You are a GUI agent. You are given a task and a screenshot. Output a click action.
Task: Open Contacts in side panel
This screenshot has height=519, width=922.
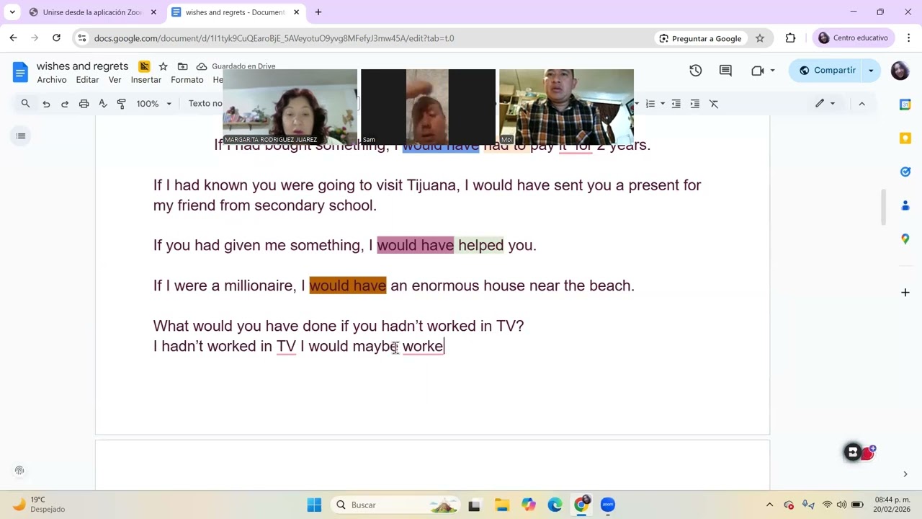pos(905,205)
